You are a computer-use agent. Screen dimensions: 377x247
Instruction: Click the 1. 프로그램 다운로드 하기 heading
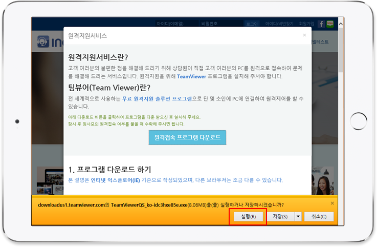pyautogui.click(x=109, y=169)
